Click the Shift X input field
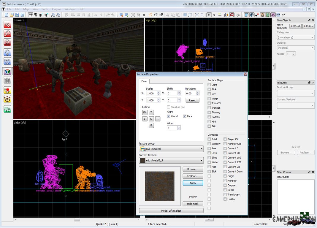The height and width of the screenshot is (228, 317). (172, 94)
